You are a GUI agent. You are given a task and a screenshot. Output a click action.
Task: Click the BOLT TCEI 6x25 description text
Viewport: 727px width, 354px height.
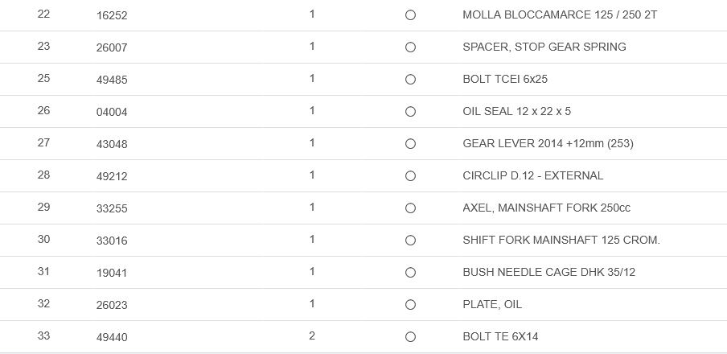point(505,80)
